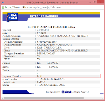This screenshot has width=105, height=101.
Task: Click the BUKTI TRANSAKSI TRANSFER DANA heading
Action: (x=51, y=27)
